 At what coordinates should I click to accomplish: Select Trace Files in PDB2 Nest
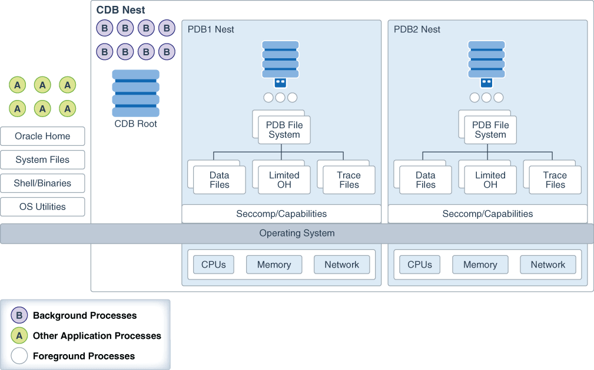tap(555, 180)
